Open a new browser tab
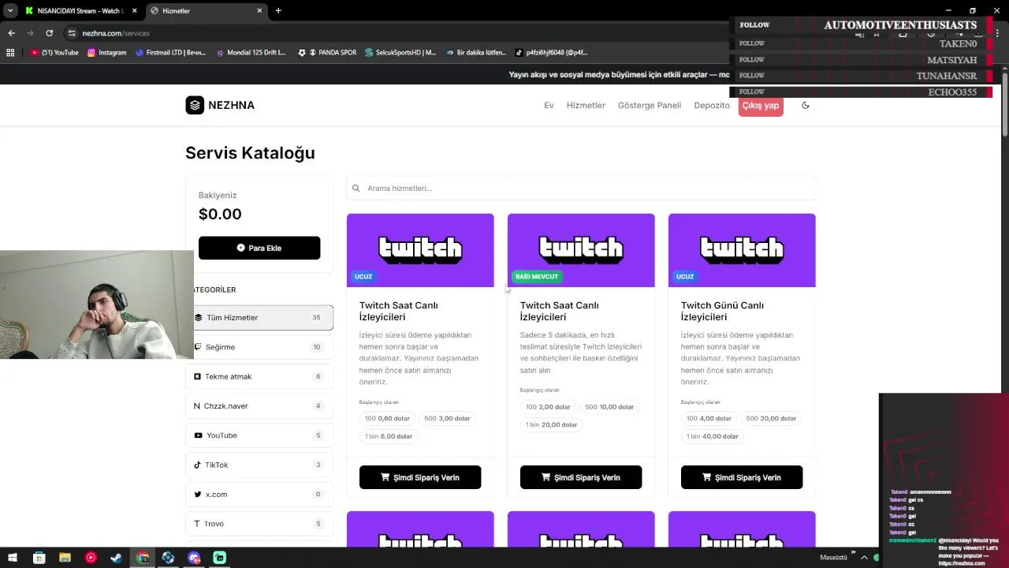The height and width of the screenshot is (568, 1009). click(278, 11)
